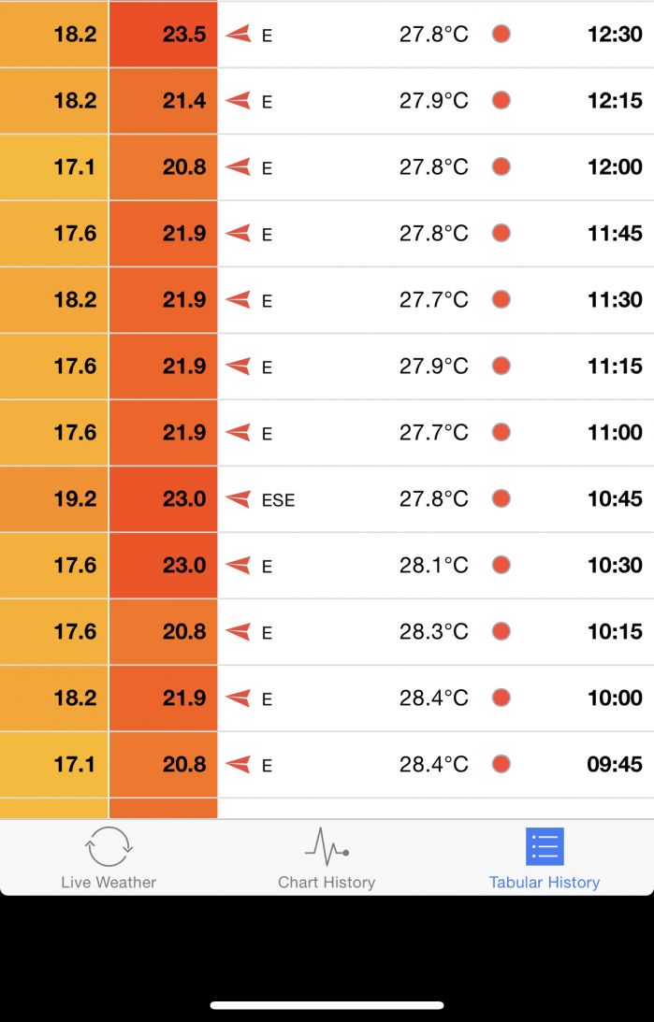Select the ESE wind direction label

tap(278, 500)
